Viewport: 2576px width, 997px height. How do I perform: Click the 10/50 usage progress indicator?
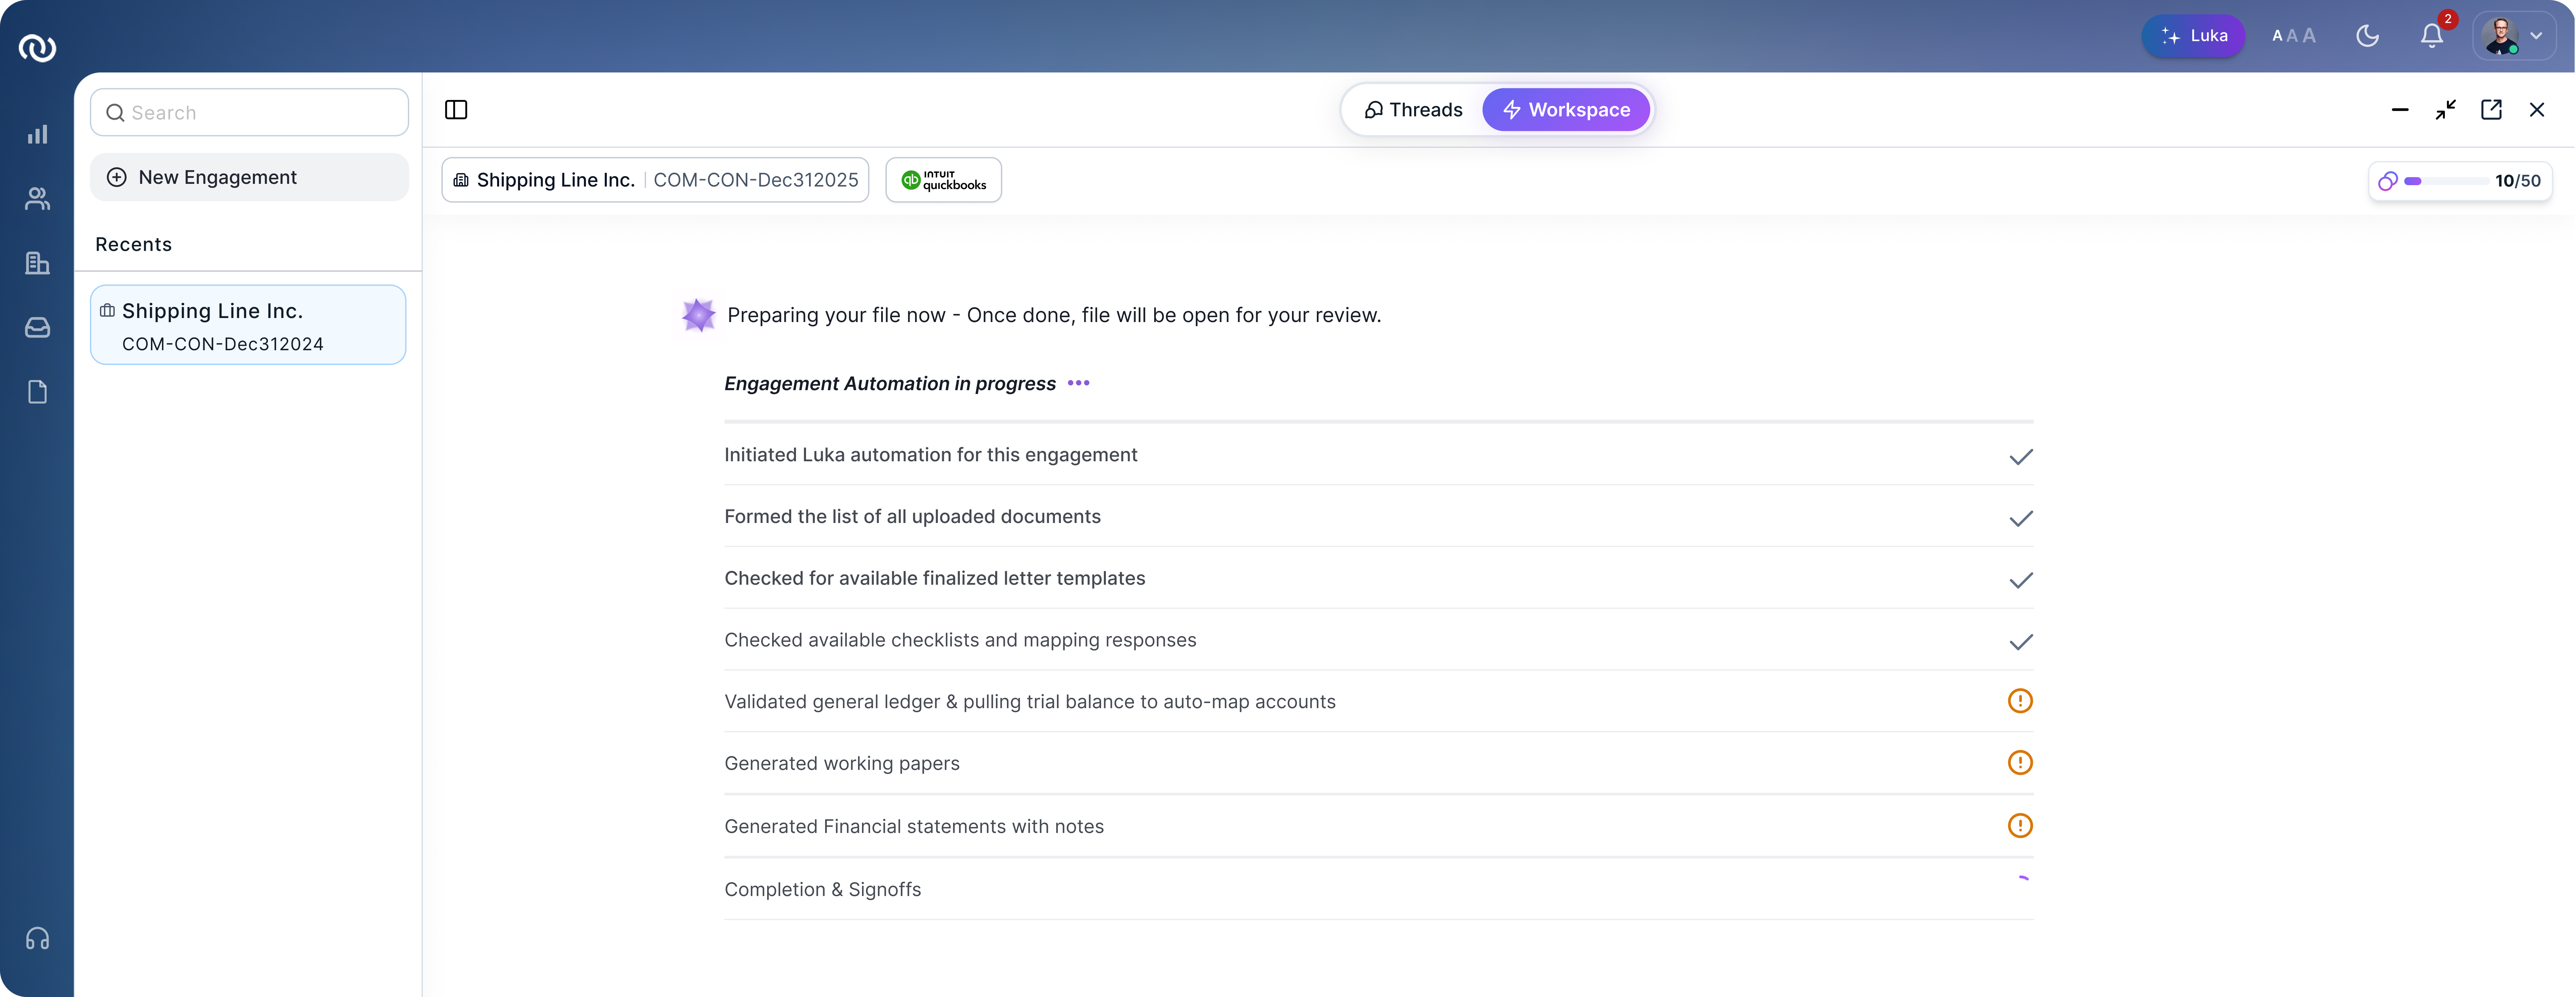coord(2460,181)
